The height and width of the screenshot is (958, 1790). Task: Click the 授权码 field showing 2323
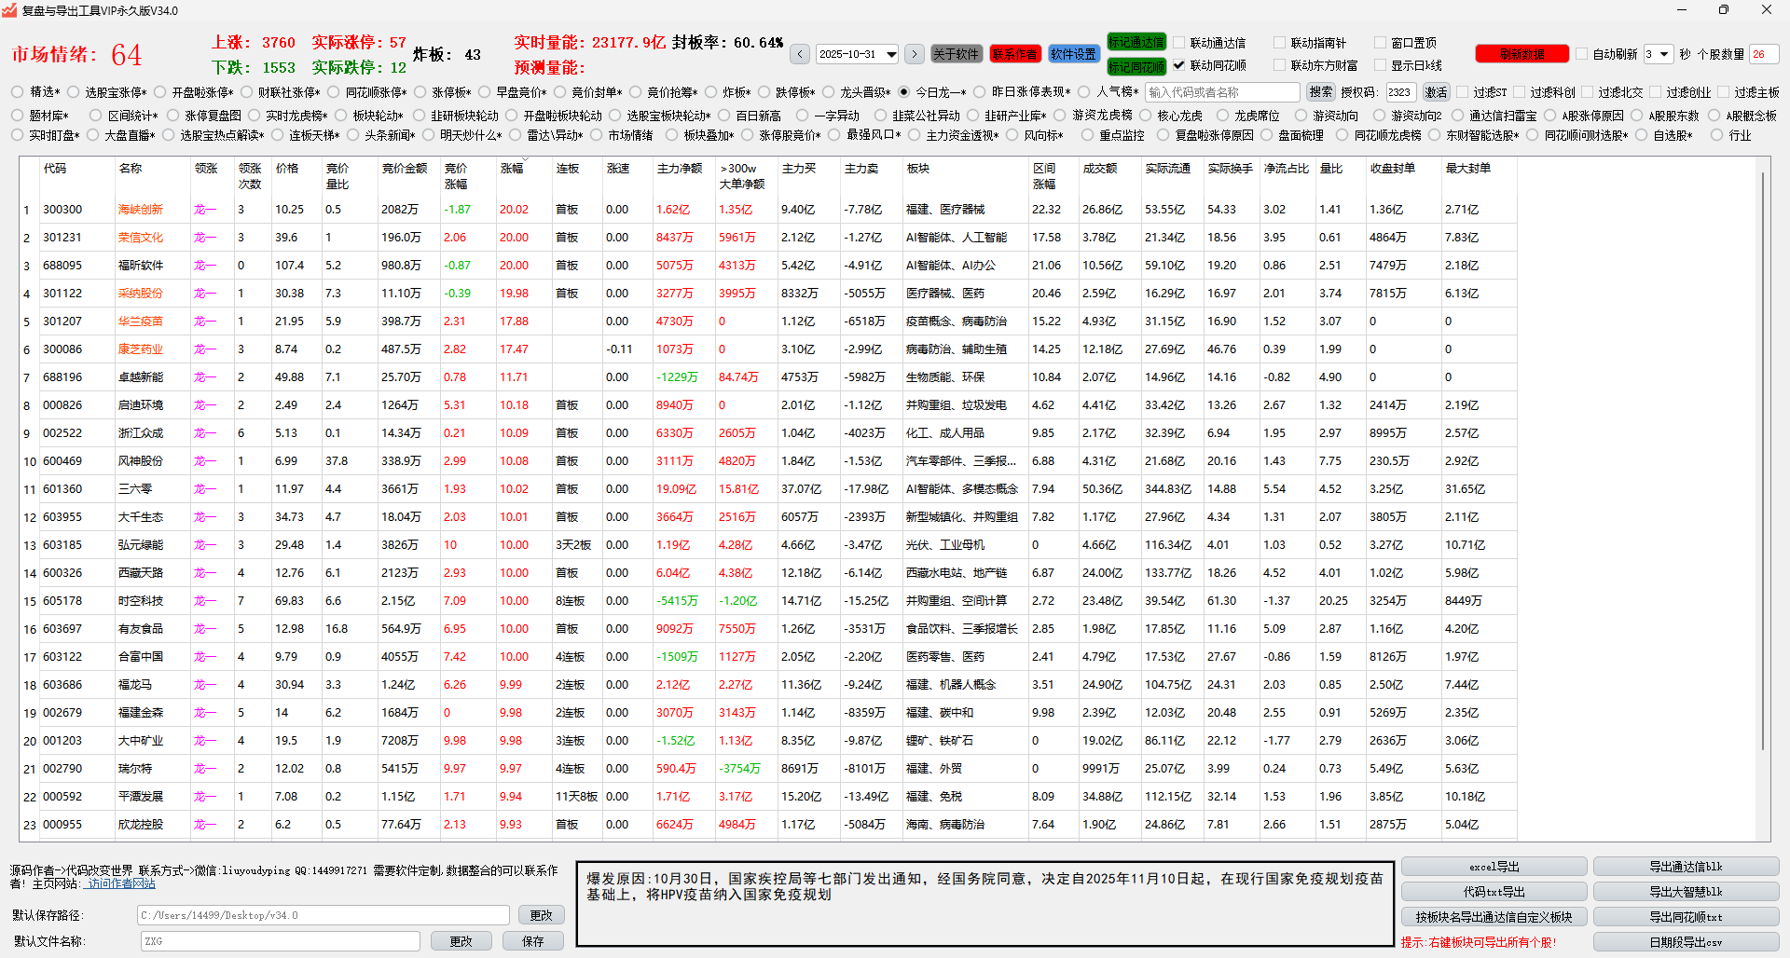[1400, 92]
